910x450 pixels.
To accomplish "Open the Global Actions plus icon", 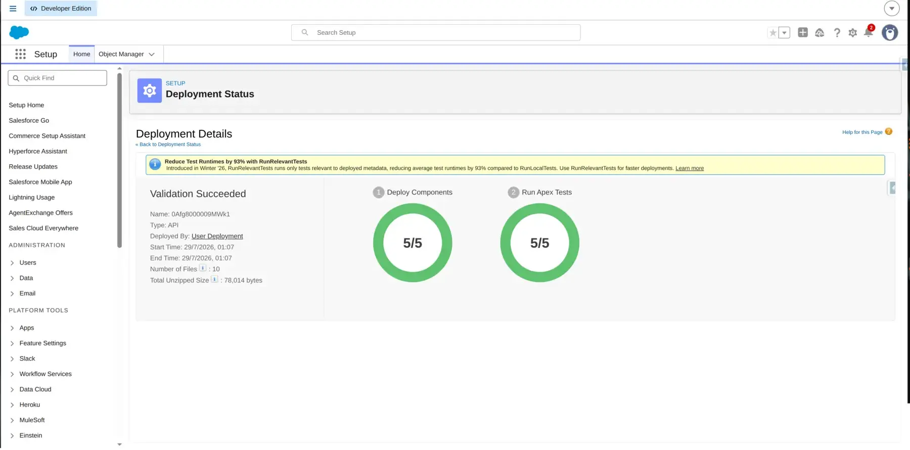I will 803,32.
